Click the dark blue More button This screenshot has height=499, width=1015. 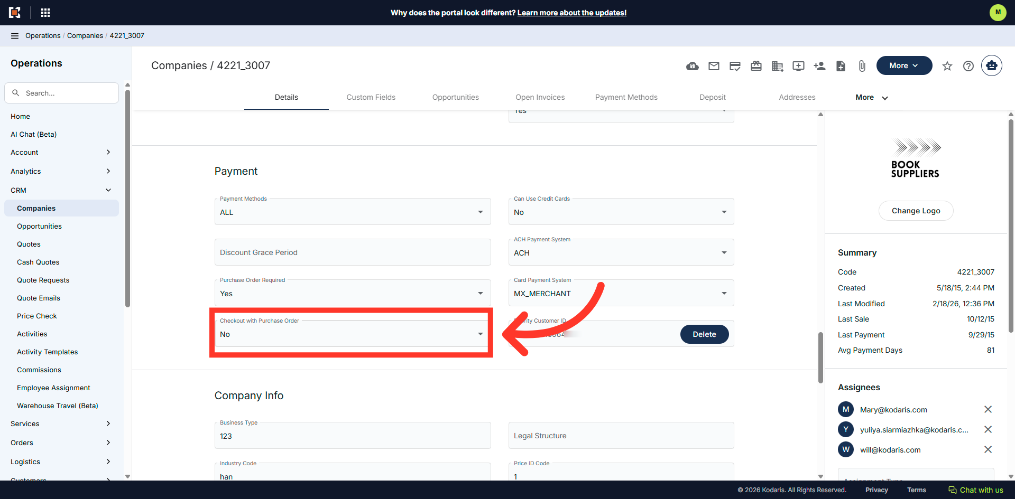pyautogui.click(x=904, y=65)
